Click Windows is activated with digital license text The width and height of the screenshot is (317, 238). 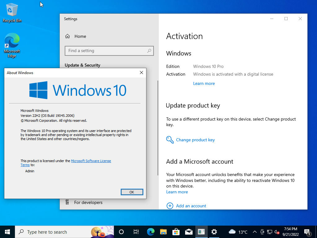point(233,74)
